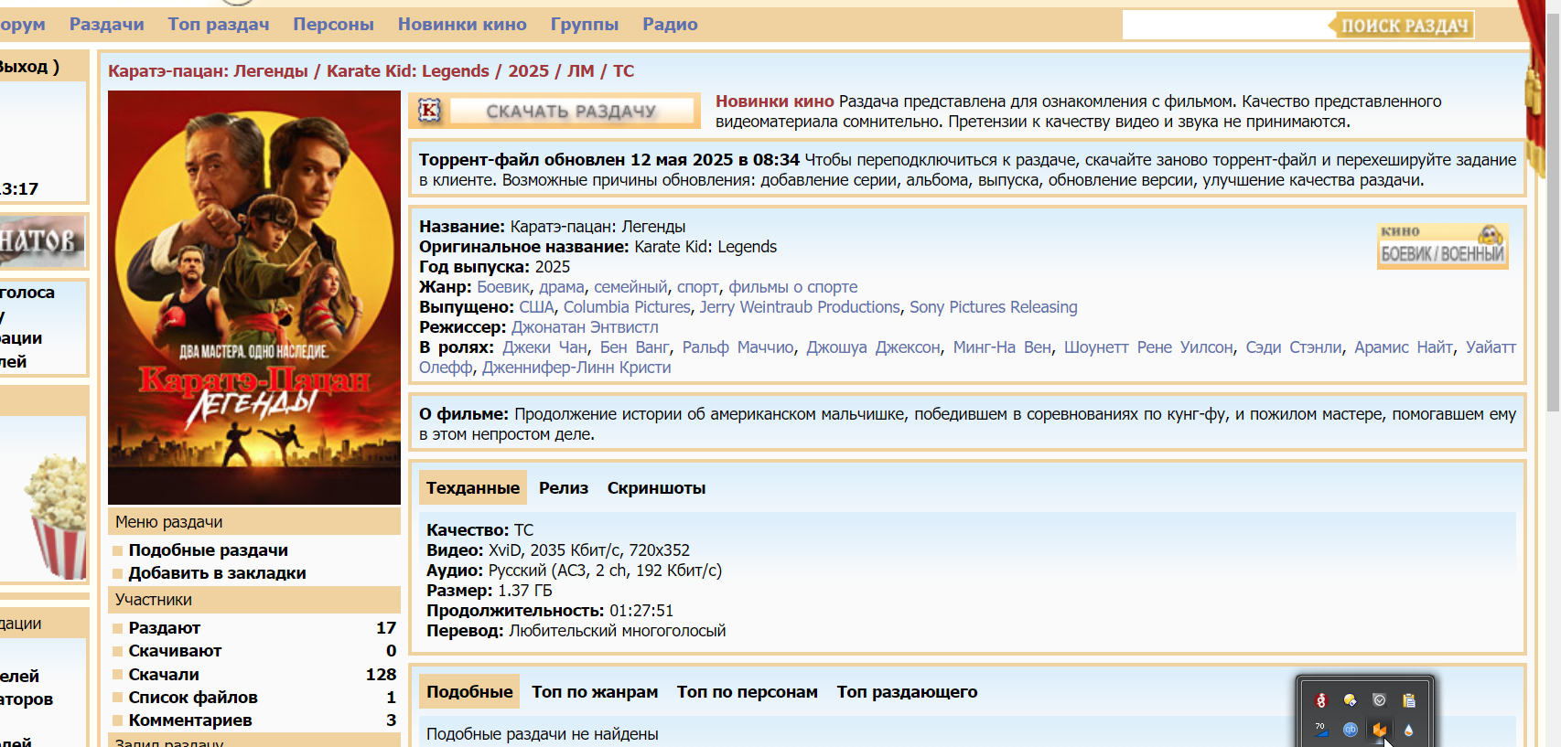Click the volume 70 tray icon
Viewport: 1561px width, 747px height.
pyautogui.click(x=1321, y=730)
